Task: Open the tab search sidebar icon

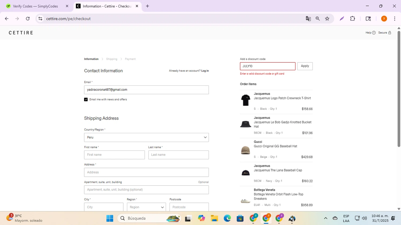Action: 368,19
